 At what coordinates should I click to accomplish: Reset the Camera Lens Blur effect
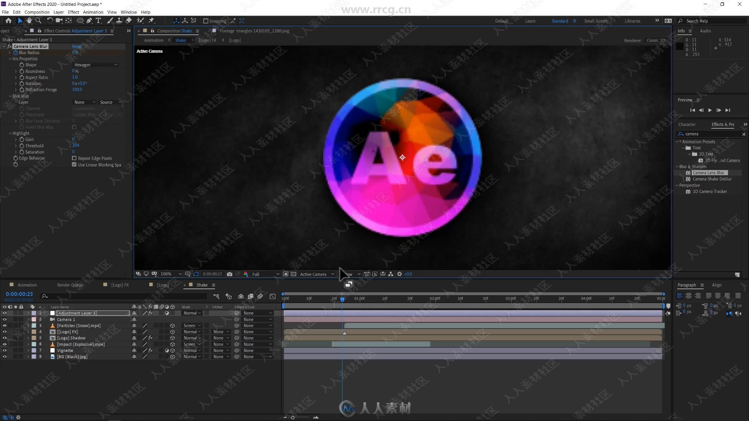click(x=77, y=46)
